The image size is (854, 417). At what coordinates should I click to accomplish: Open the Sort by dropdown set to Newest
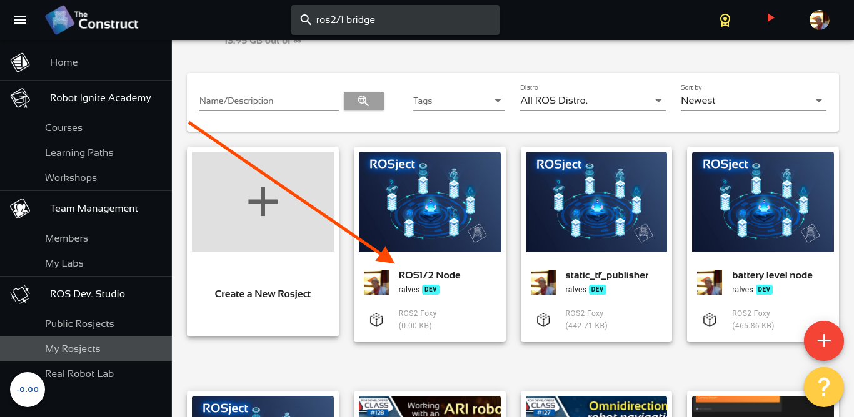pyautogui.click(x=753, y=101)
